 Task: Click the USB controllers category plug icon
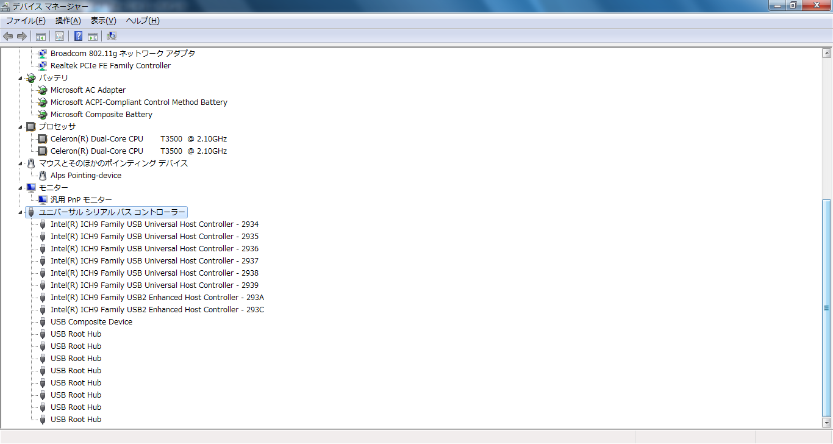[x=31, y=212]
